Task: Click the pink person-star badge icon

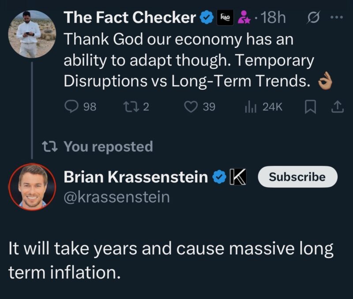Action: click(244, 18)
